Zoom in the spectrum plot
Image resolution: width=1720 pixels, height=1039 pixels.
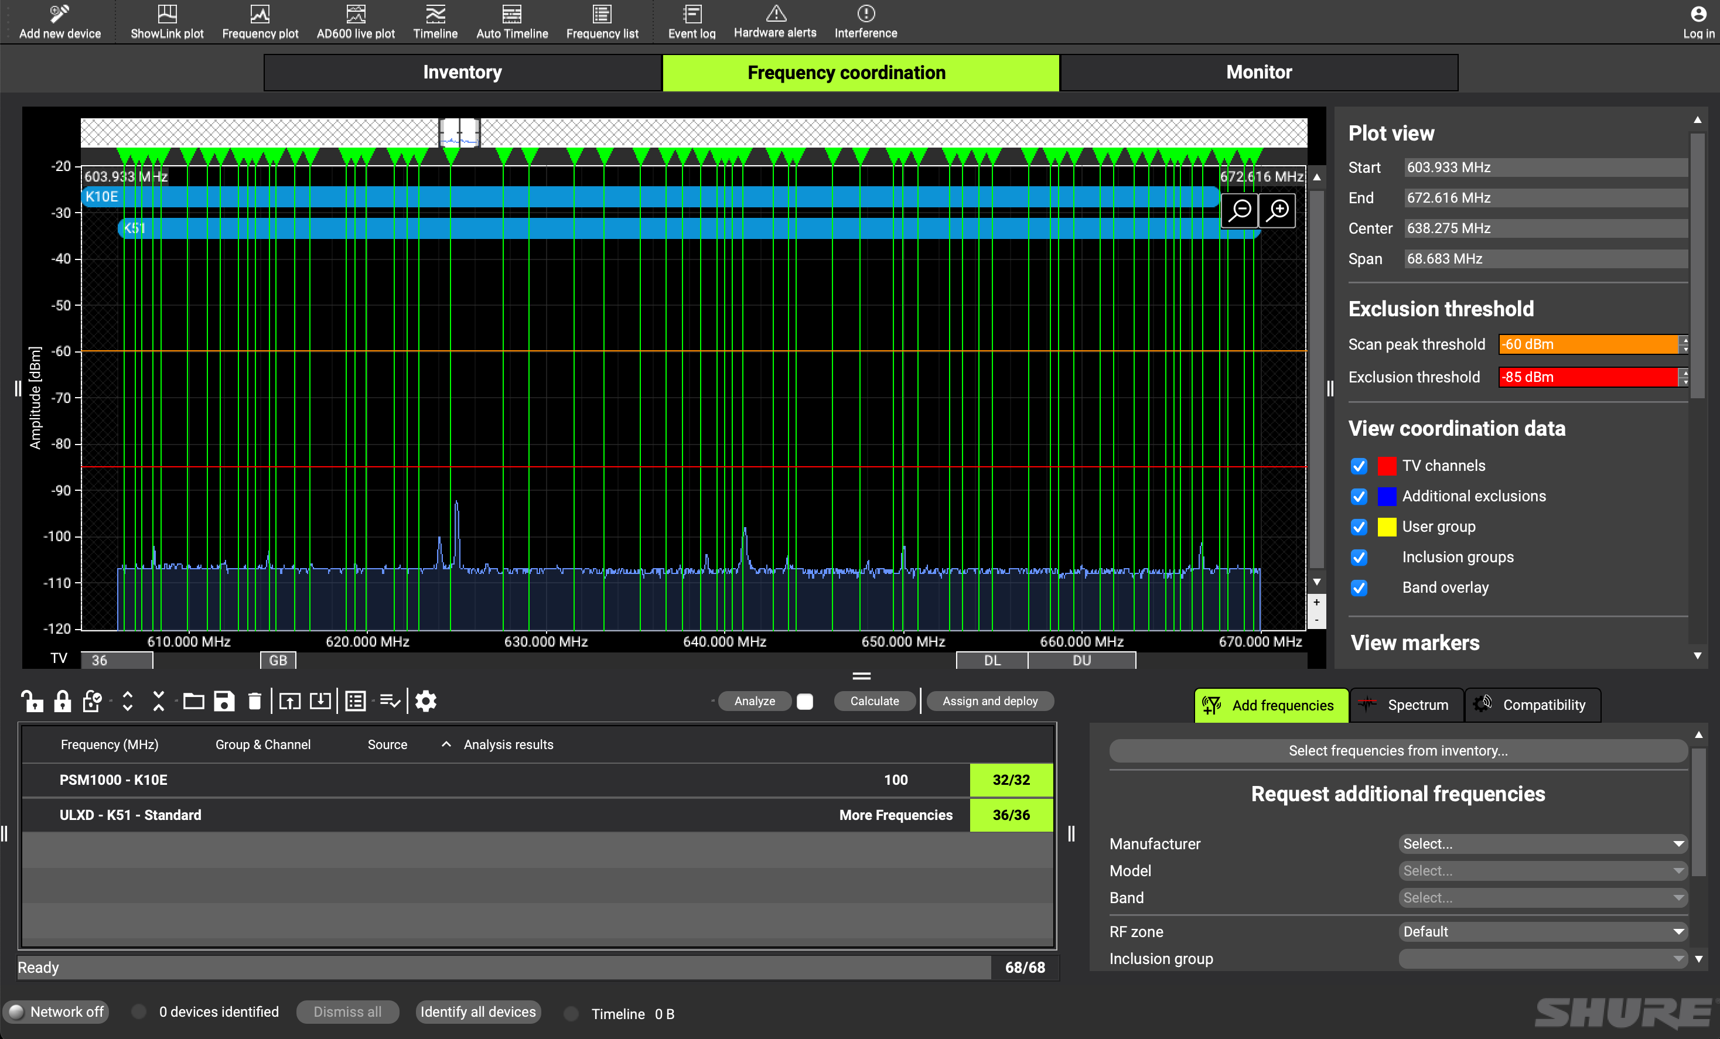(1278, 210)
